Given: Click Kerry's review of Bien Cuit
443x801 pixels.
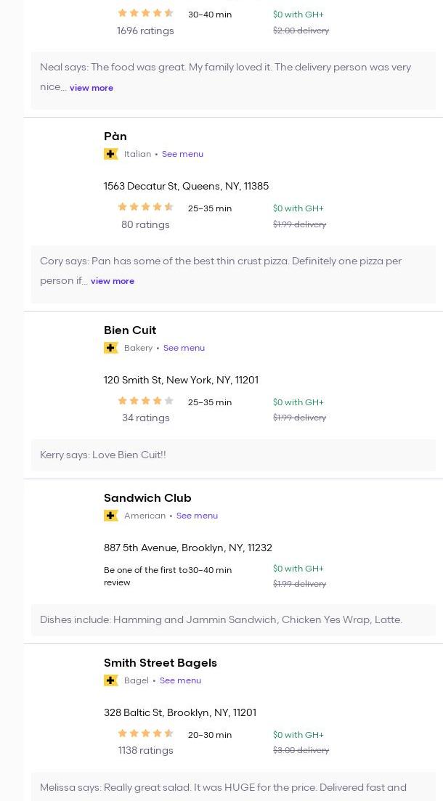Looking at the screenshot, I should point(103,455).
